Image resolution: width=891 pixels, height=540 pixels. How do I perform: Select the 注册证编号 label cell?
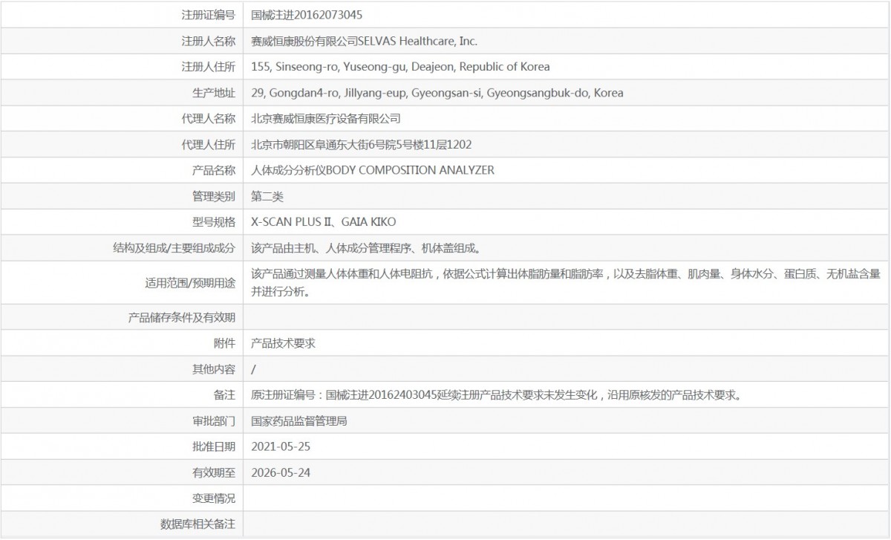coord(208,15)
